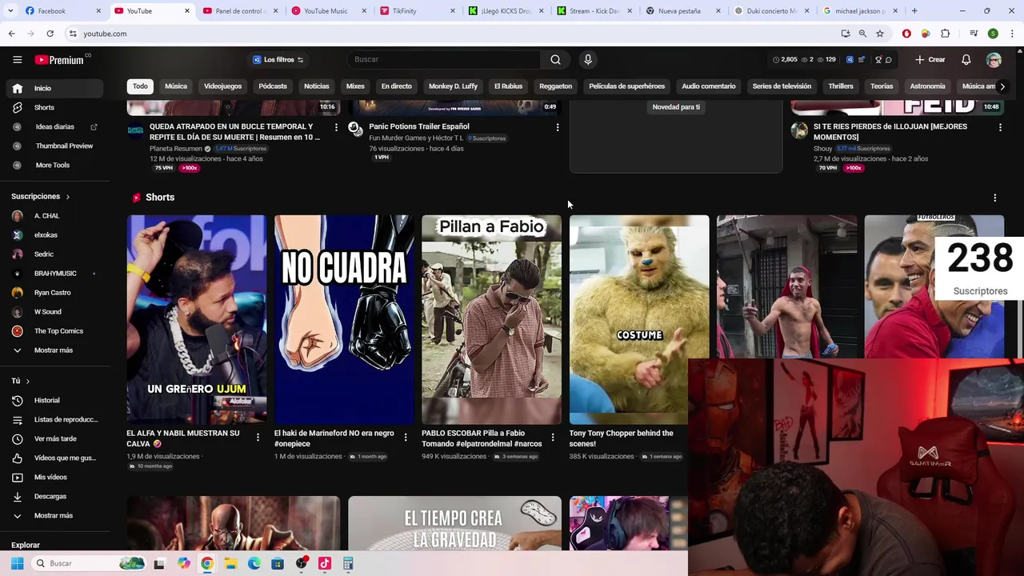The image size is (1024, 576).
Task: Open options for Pablo Escobar short
Action: pyautogui.click(x=552, y=437)
